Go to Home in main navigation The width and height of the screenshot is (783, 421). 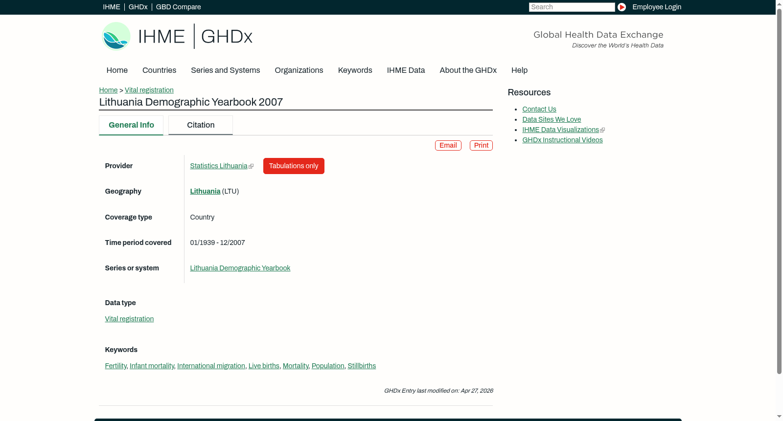[117, 70]
